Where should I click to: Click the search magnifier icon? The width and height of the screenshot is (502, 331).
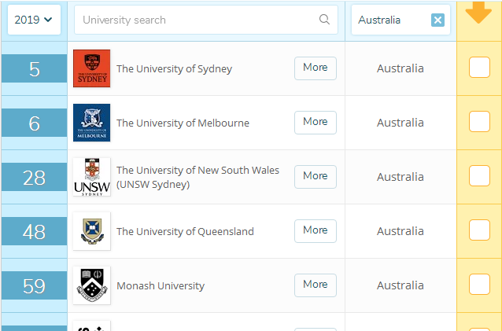click(x=324, y=20)
